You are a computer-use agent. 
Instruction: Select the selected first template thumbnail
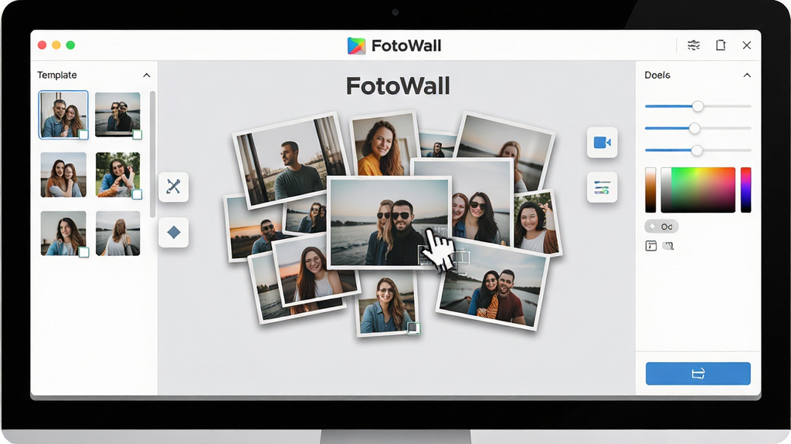pyautogui.click(x=63, y=115)
